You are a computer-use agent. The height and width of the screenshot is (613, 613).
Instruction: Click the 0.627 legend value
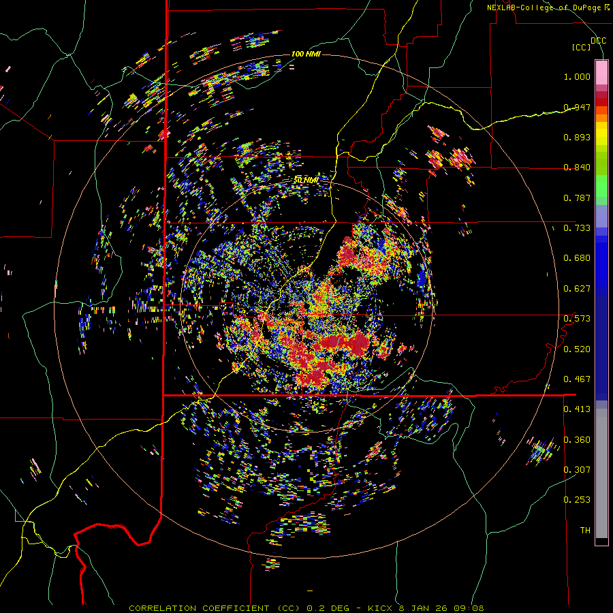[x=577, y=289]
